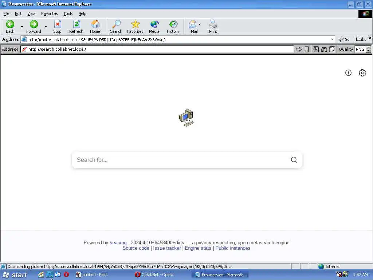The height and width of the screenshot is (280, 373).
Task: Click the Links toolbar label
Action: click(x=361, y=39)
